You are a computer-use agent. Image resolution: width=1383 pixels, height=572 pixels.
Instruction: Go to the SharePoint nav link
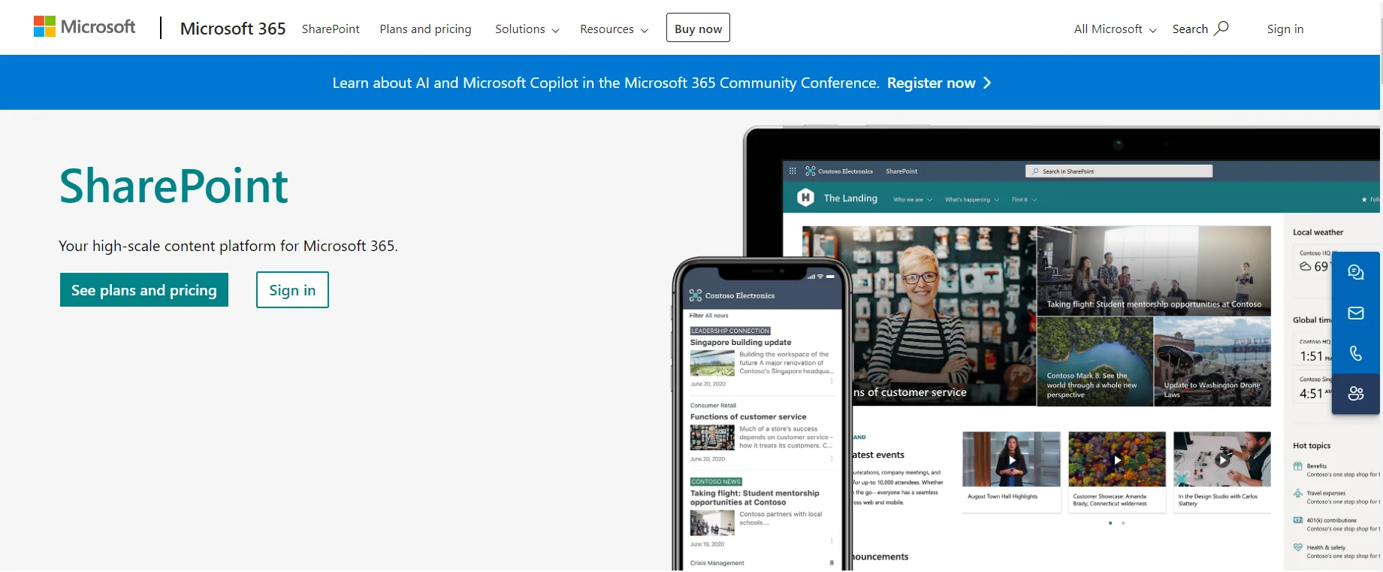coord(331,29)
